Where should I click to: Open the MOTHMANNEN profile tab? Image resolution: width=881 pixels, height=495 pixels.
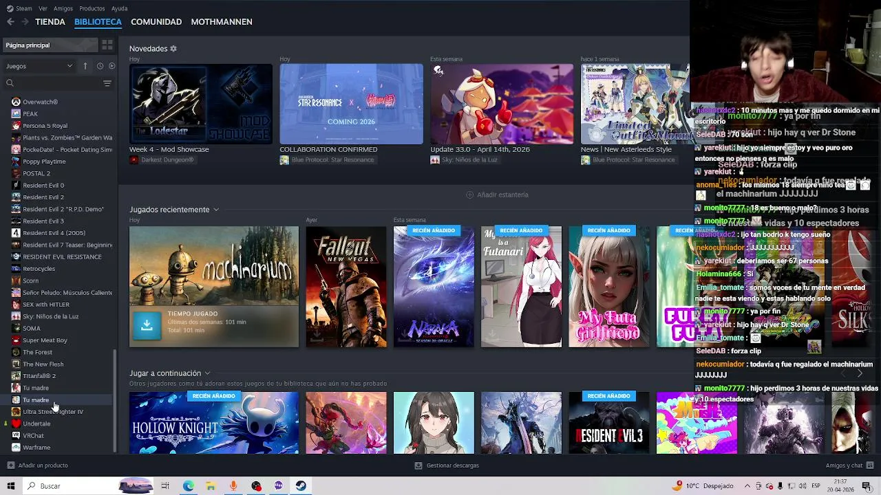click(x=222, y=22)
